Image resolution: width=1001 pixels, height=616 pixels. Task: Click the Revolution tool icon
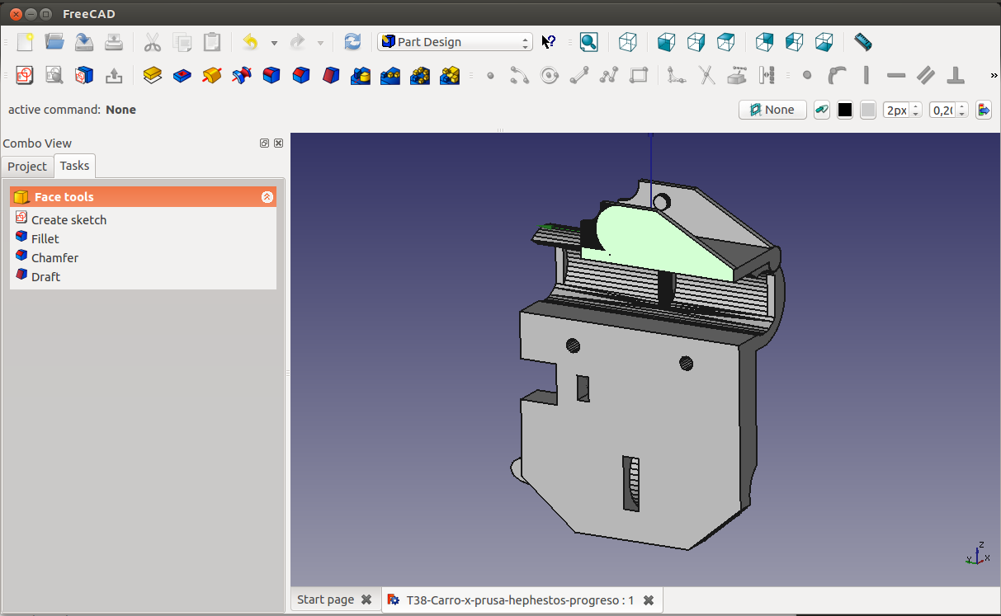tap(212, 76)
